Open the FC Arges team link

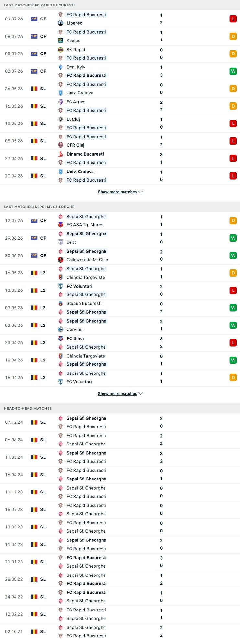(x=76, y=102)
